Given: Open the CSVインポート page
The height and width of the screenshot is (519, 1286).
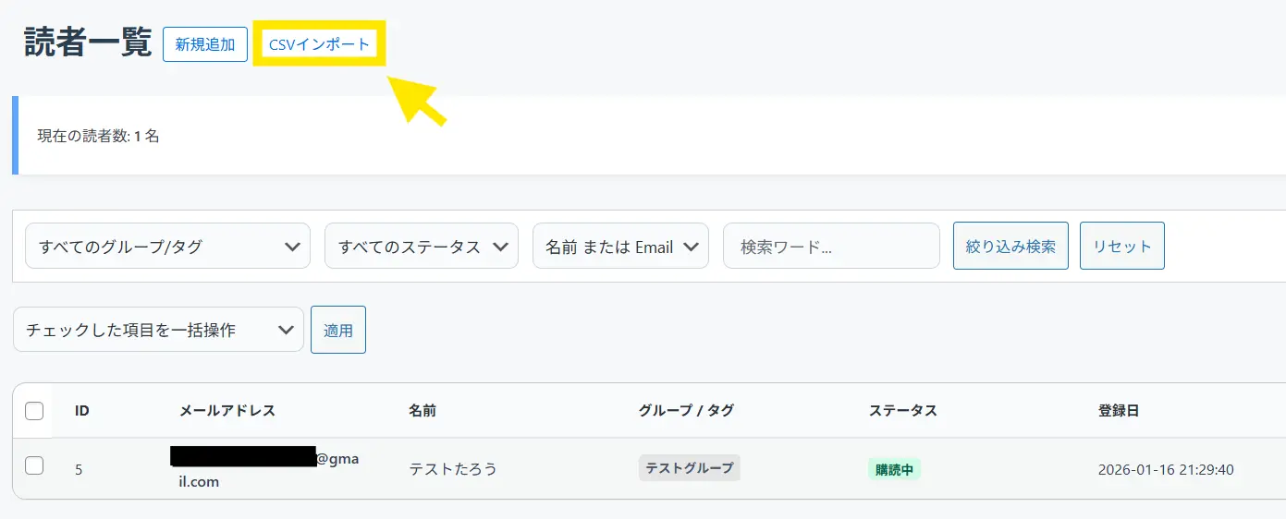Looking at the screenshot, I should [319, 44].
